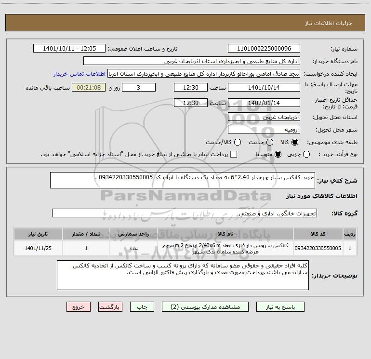Click the goods group field تجهیزات خانگی
Viewport: 371px width, 359px height.
point(185,213)
